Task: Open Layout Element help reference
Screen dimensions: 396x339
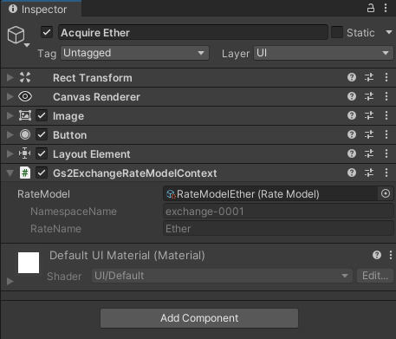Action: [352, 153]
